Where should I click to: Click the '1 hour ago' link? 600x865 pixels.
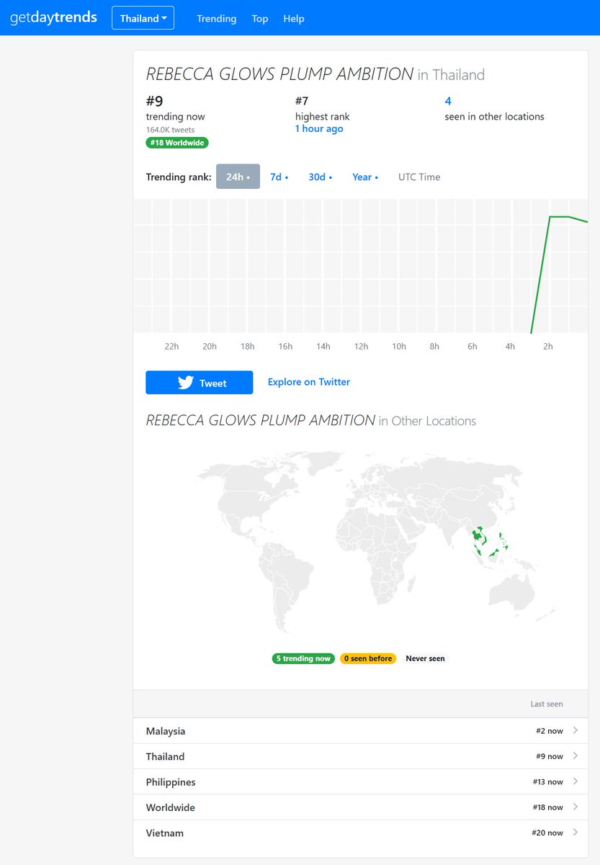click(x=319, y=129)
